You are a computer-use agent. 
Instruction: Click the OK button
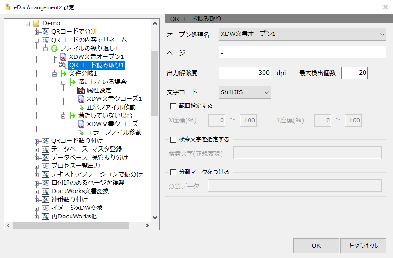[316, 246]
